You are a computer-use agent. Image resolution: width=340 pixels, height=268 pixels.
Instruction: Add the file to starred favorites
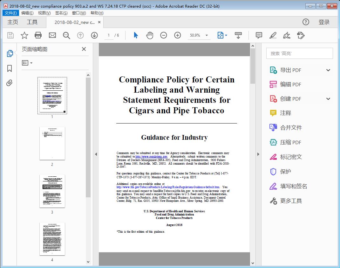(24, 35)
